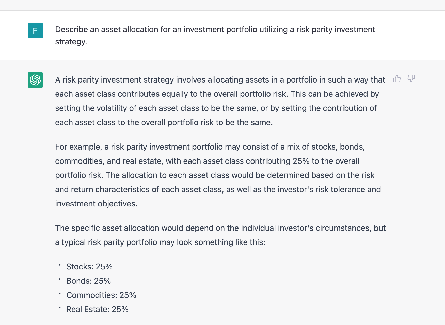Click the text "investment objectives."
This screenshot has width=445, height=325.
point(96,204)
